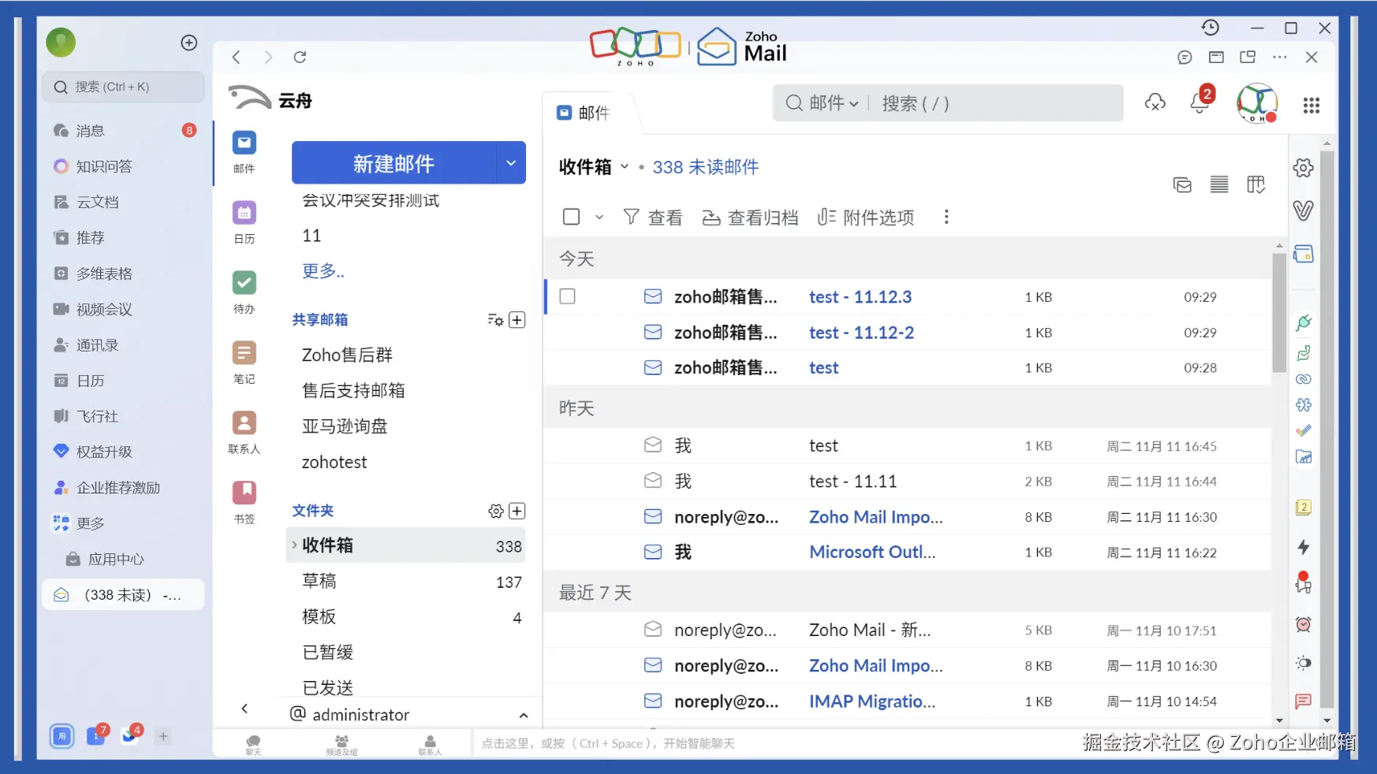The image size is (1377, 774).
Task: Click the add plus icon beside avatar
Action: coord(189,43)
